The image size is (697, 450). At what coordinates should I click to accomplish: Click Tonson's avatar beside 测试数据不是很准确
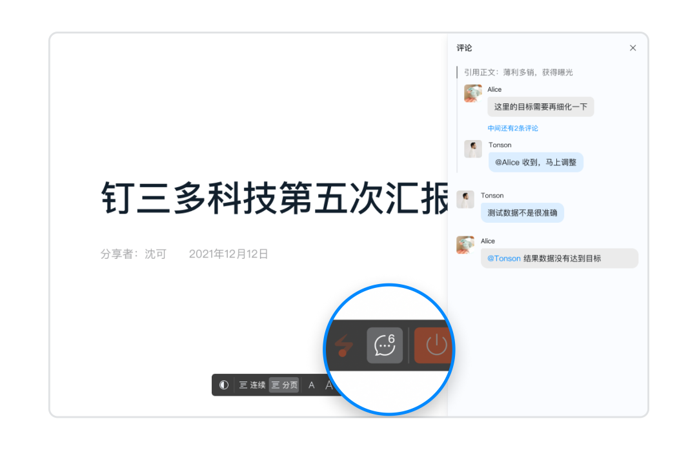[465, 199]
